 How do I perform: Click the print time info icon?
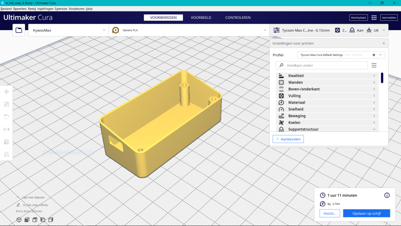pos(387,195)
